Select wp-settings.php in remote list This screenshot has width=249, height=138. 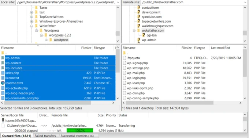point(182,68)
